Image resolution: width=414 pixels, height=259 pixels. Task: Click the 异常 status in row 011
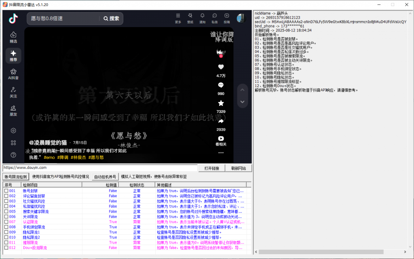point(137,242)
